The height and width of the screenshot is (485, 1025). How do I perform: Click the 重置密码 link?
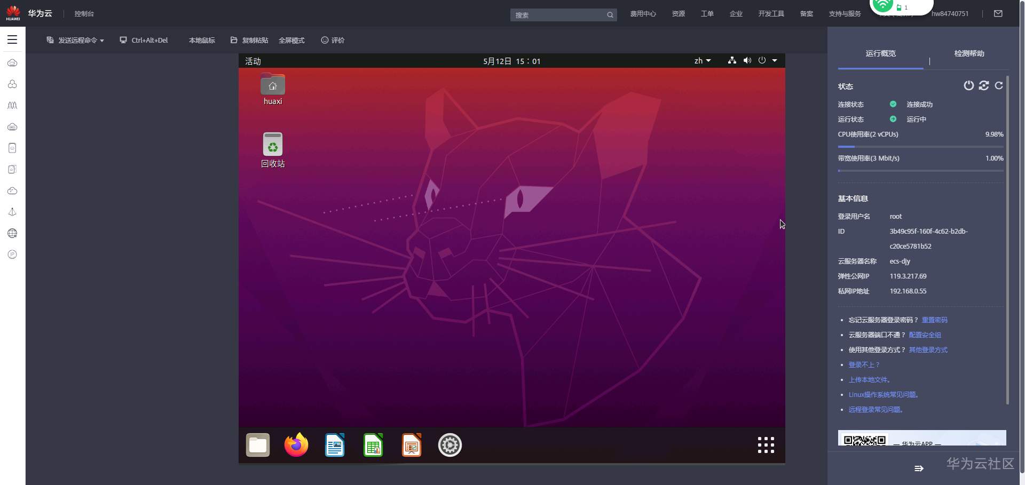pos(935,320)
